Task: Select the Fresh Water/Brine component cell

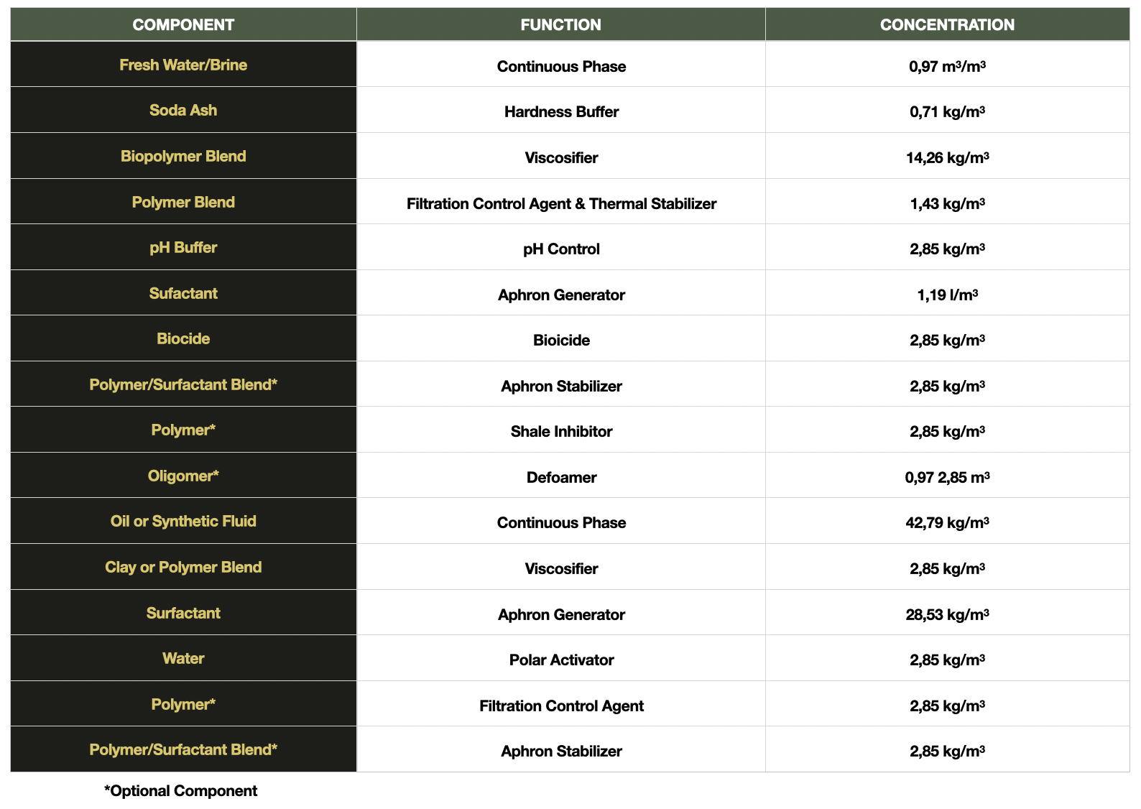Action: pyautogui.click(x=183, y=65)
